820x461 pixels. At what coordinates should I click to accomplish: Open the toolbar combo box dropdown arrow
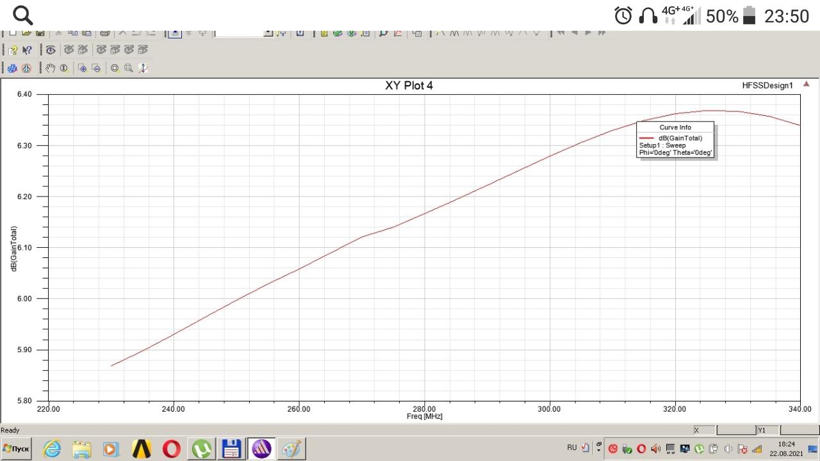click(268, 33)
